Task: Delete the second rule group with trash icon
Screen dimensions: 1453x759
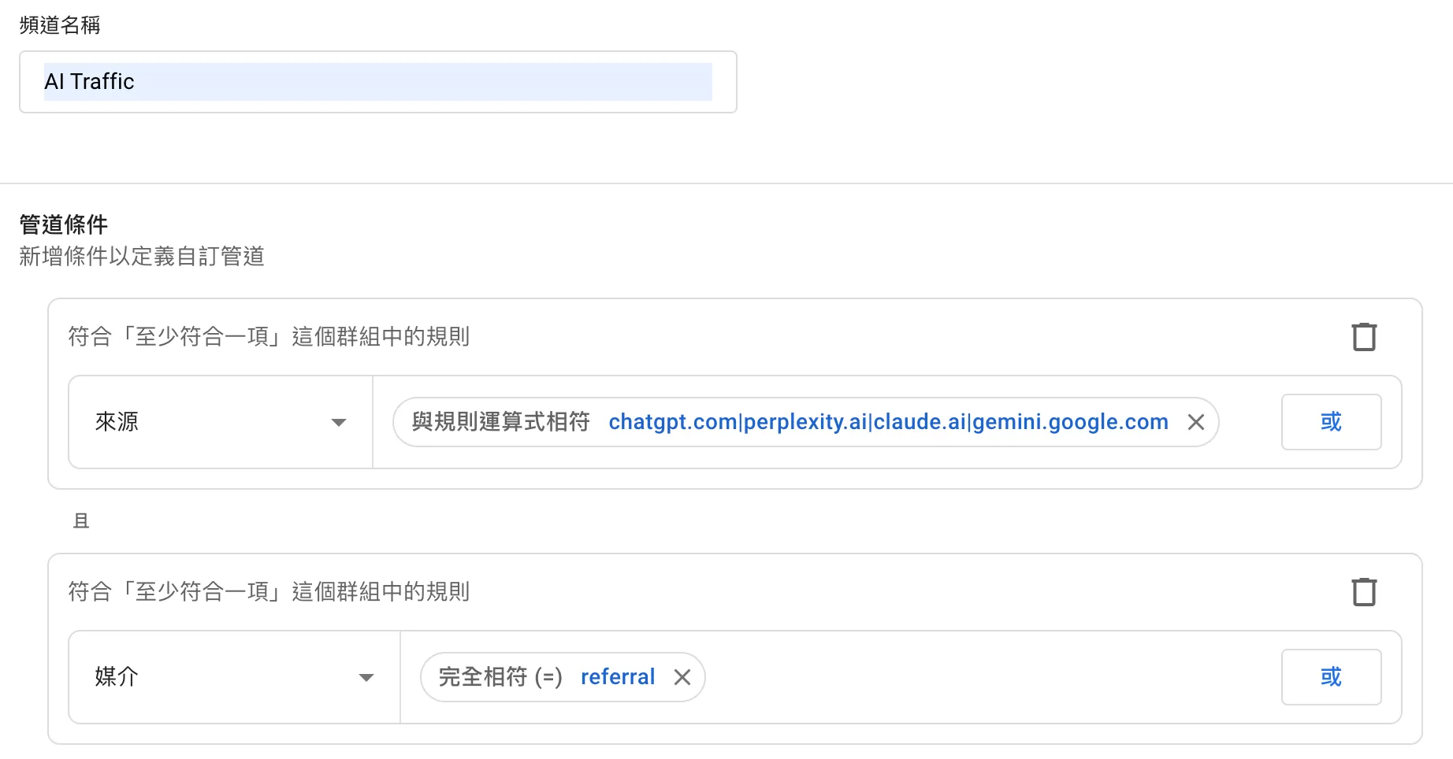Action: pos(1364,592)
